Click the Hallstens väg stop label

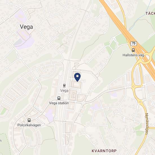click(133, 55)
